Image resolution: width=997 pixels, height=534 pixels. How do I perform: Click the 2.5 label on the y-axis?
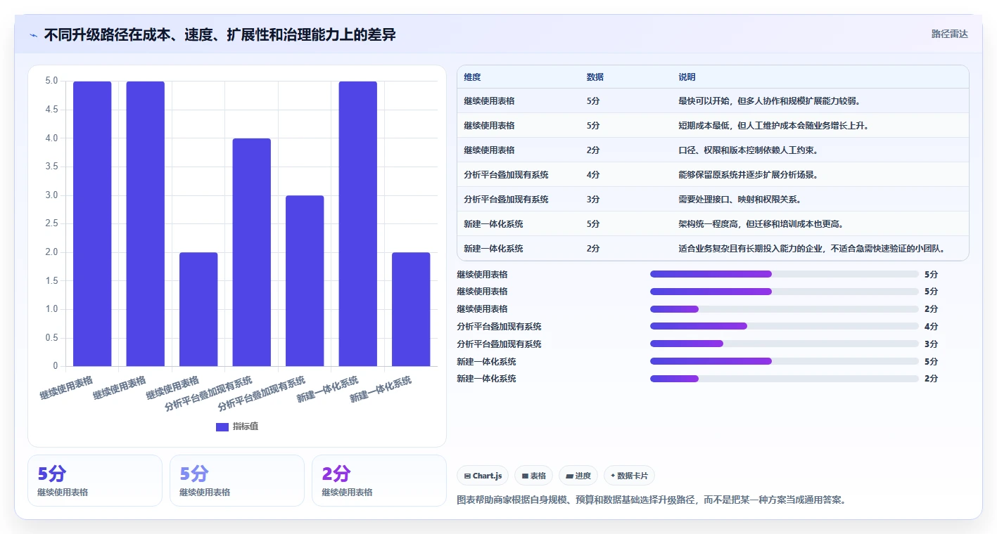[x=51, y=223]
